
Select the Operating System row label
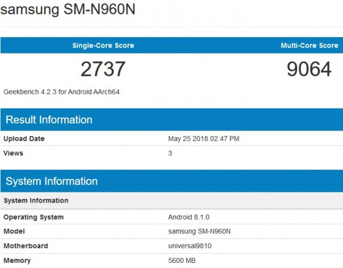(x=33, y=217)
